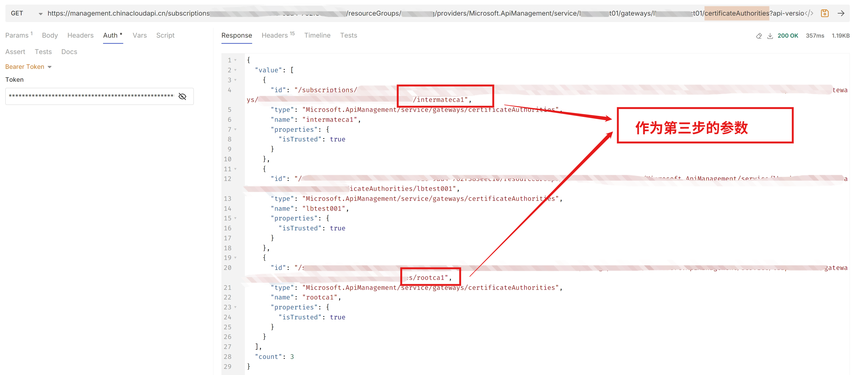
Task: Collapse the "value" array on line 2
Action: (x=235, y=70)
